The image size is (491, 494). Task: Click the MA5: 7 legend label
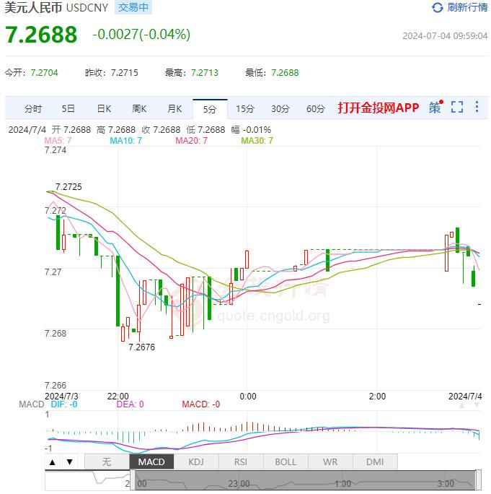58,141
